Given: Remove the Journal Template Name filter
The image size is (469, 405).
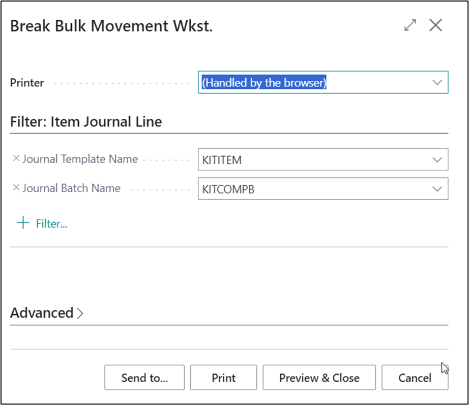Looking at the screenshot, I should (x=16, y=159).
